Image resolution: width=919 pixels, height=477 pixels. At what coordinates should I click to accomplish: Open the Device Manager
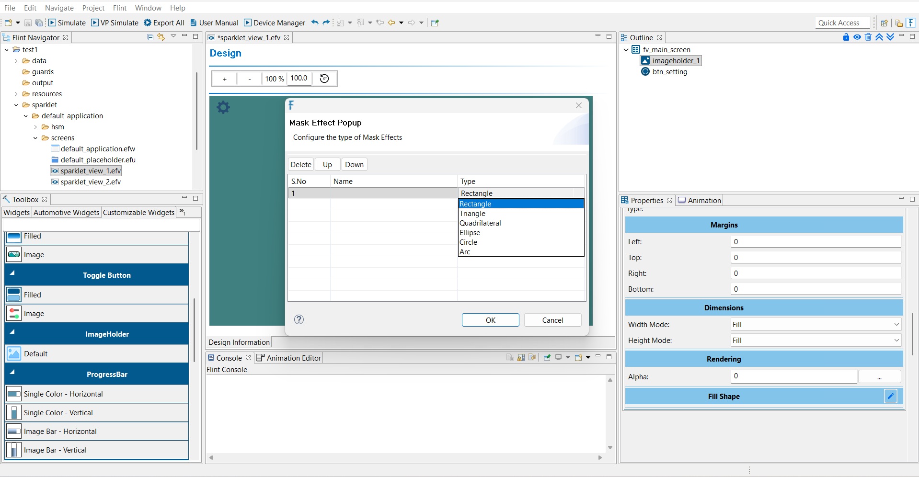pos(275,23)
